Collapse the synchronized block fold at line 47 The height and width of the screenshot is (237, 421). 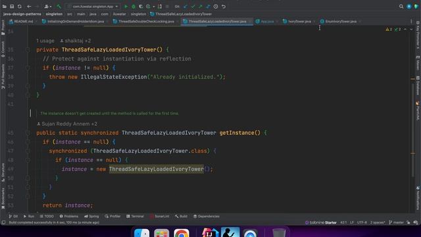click(28, 151)
